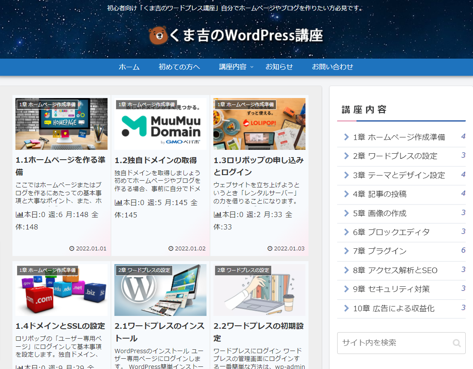This screenshot has width=473, height=369.
Task: Open 8章 アクセス解析とSEO category
Action: click(395, 270)
